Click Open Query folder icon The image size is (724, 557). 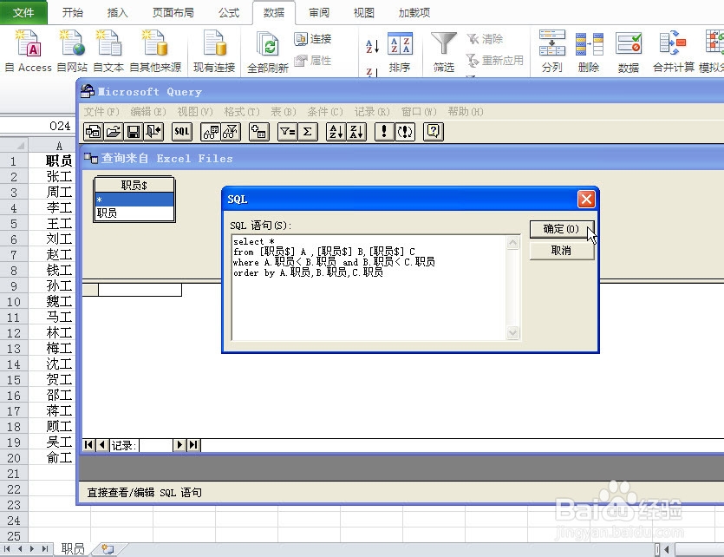click(113, 132)
